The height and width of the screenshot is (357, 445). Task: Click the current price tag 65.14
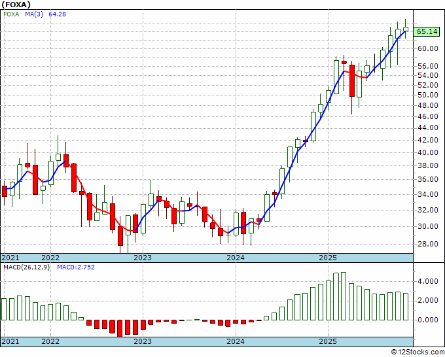pos(427,31)
